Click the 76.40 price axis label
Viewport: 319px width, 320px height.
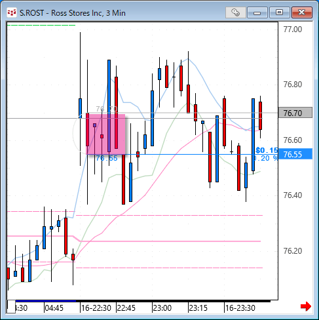click(x=293, y=195)
